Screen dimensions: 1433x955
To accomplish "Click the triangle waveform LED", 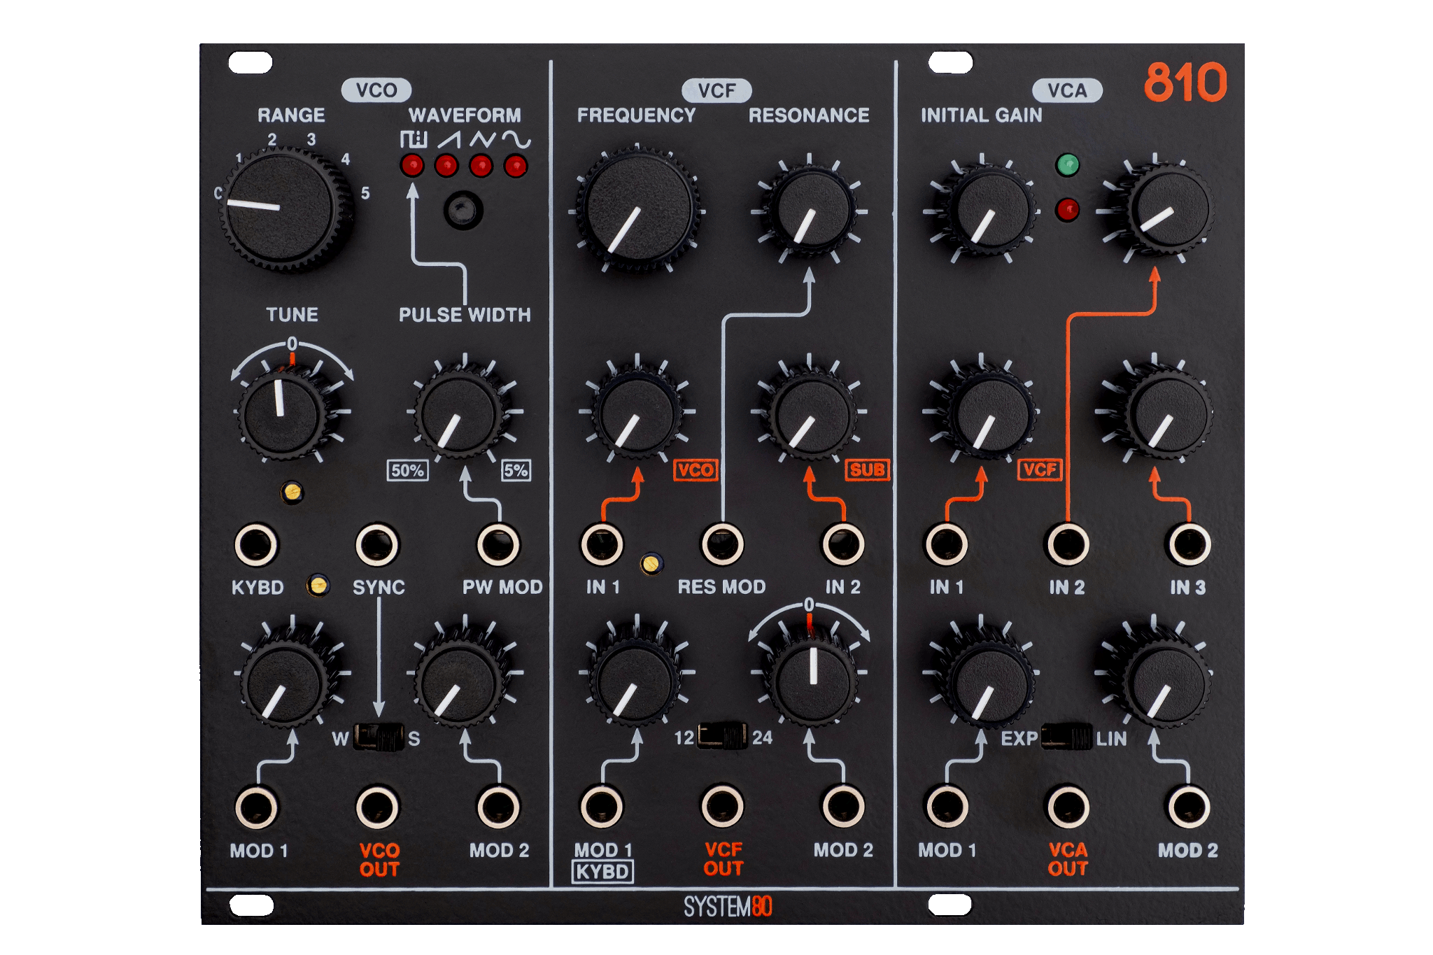I will [x=481, y=167].
